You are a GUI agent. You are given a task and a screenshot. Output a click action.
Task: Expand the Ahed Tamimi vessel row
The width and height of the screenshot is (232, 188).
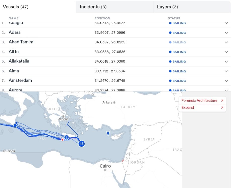[x=226, y=42]
